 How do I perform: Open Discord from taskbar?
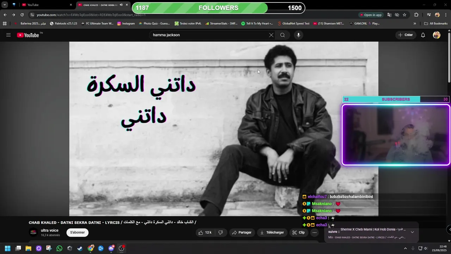pos(111,248)
